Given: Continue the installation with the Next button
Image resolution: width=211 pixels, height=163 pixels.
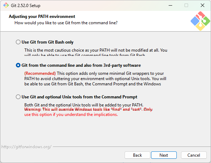Looking at the screenshot, I should (164, 155).
